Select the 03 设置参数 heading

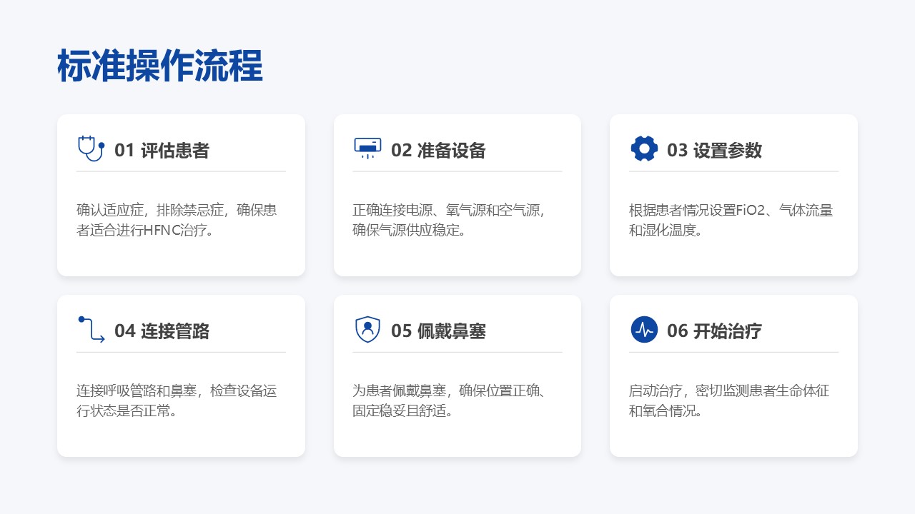pyautogui.click(x=714, y=150)
